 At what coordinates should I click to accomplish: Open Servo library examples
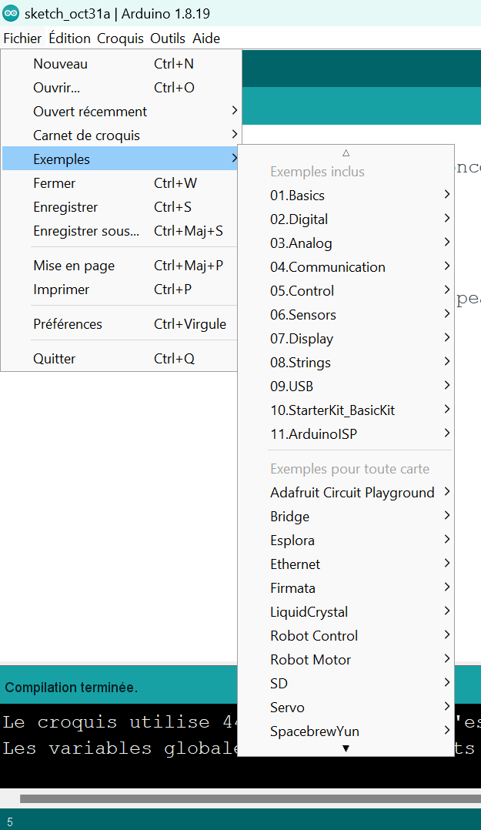point(346,707)
